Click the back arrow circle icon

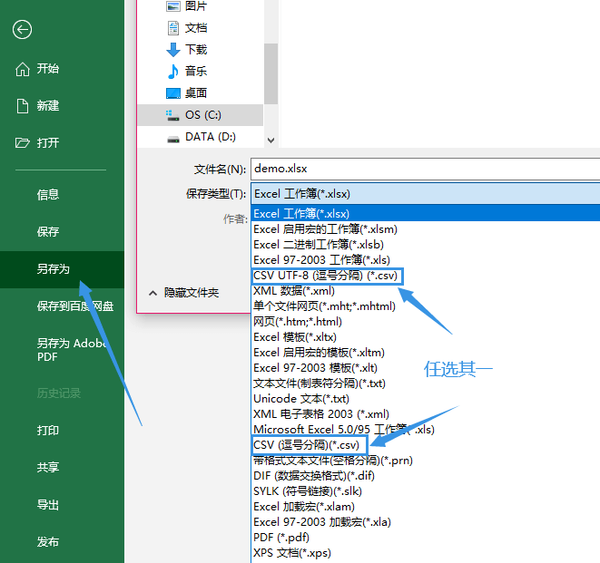(22, 29)
